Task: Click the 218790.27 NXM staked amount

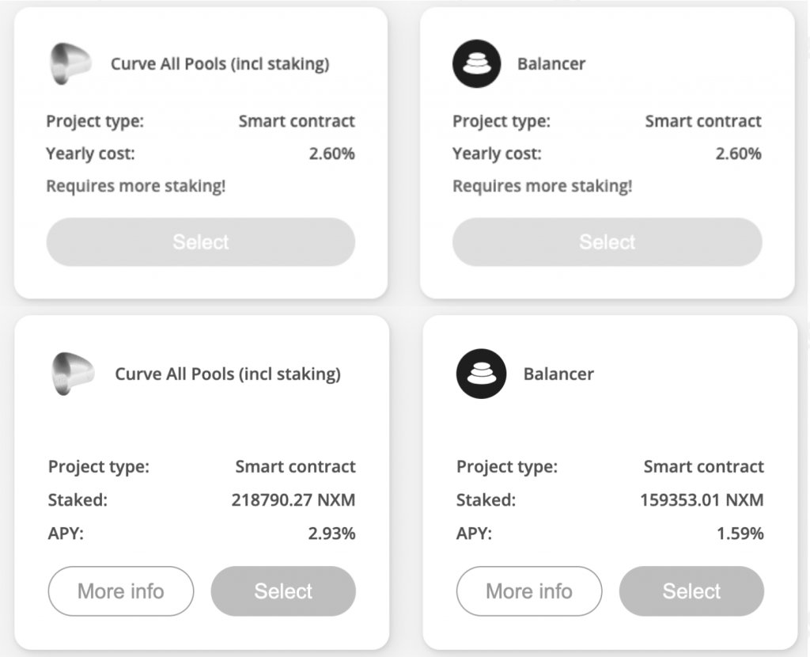Action: pos(293,500)
